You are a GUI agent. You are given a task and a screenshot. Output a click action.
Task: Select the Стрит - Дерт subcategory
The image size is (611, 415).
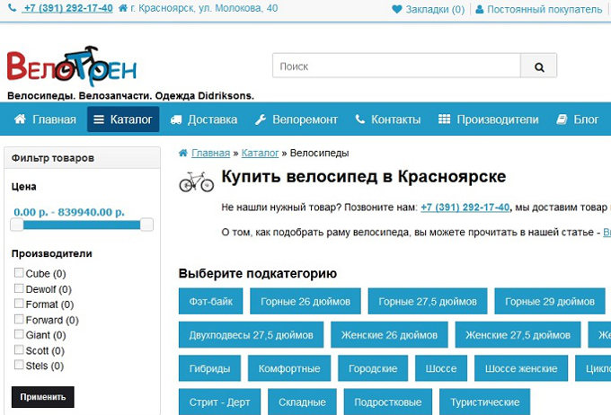(x=220, y=402)
